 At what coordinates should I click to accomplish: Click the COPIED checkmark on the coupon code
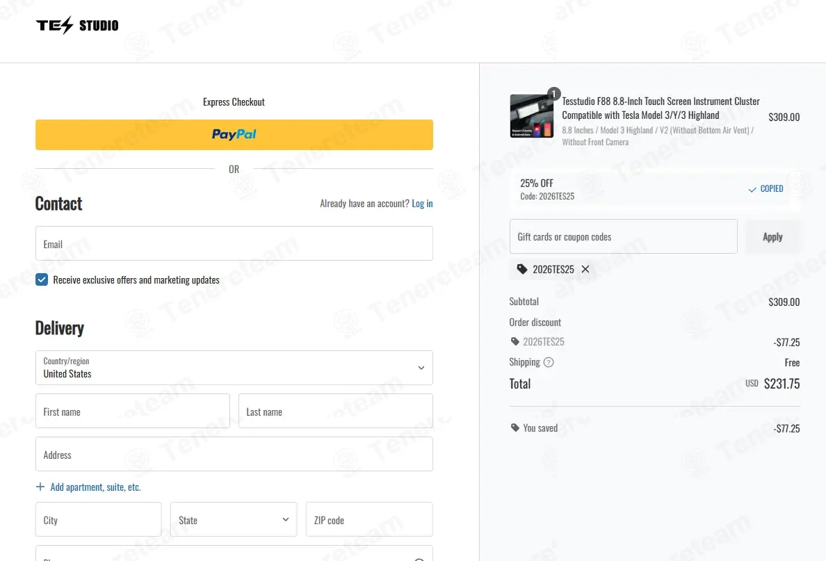coord(752,189)
